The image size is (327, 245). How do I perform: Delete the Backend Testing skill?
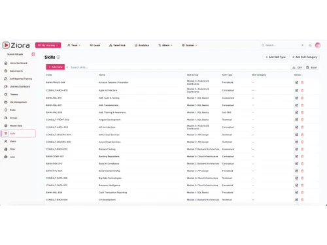302,149
